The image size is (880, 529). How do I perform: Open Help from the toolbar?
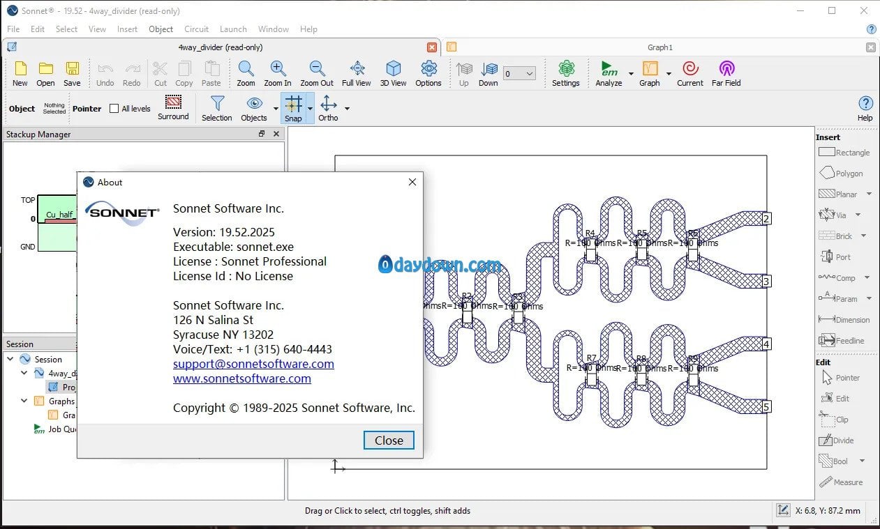tap(865, 108)
